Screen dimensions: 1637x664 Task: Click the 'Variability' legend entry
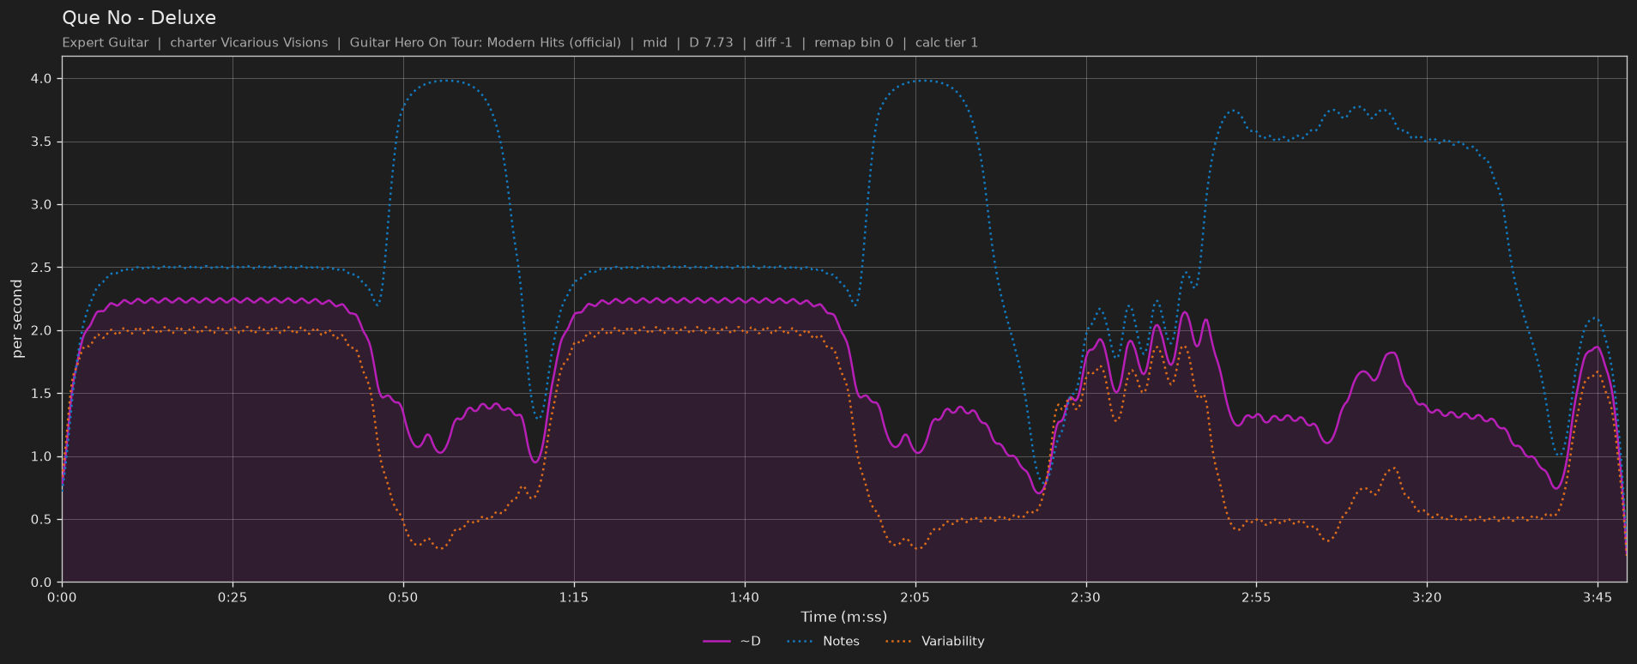coord(934,641)
